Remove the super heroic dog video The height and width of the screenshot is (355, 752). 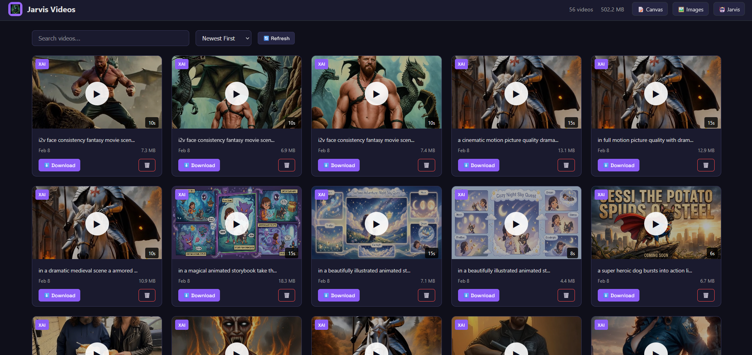point(706,295)
